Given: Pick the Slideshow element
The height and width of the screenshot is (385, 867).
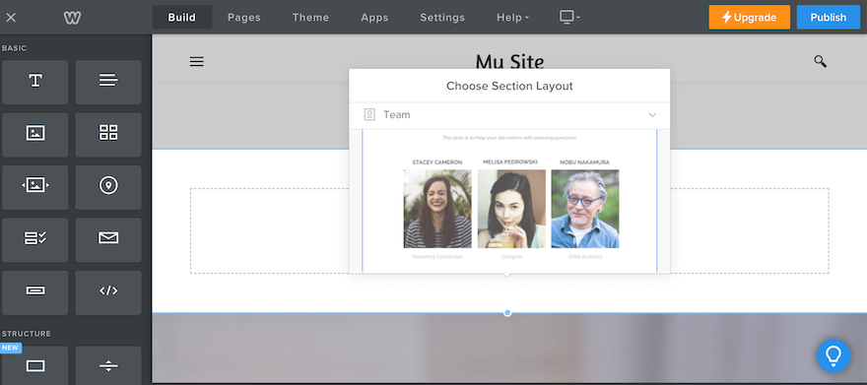Looking at the screenshot, I should tap(35, 187).
